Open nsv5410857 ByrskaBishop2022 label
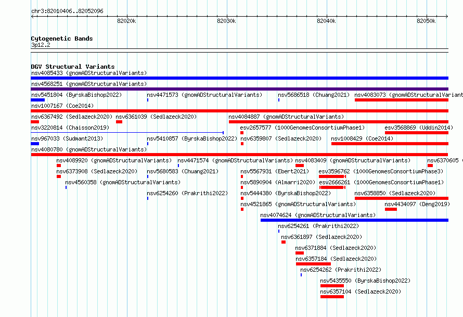Viewport: 463px width, 317px height. 192,138
